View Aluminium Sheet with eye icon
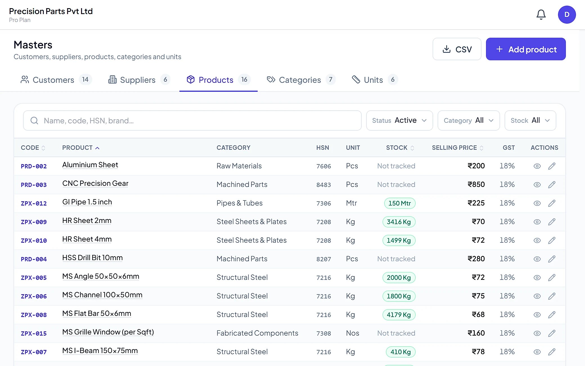 point(537,166)
